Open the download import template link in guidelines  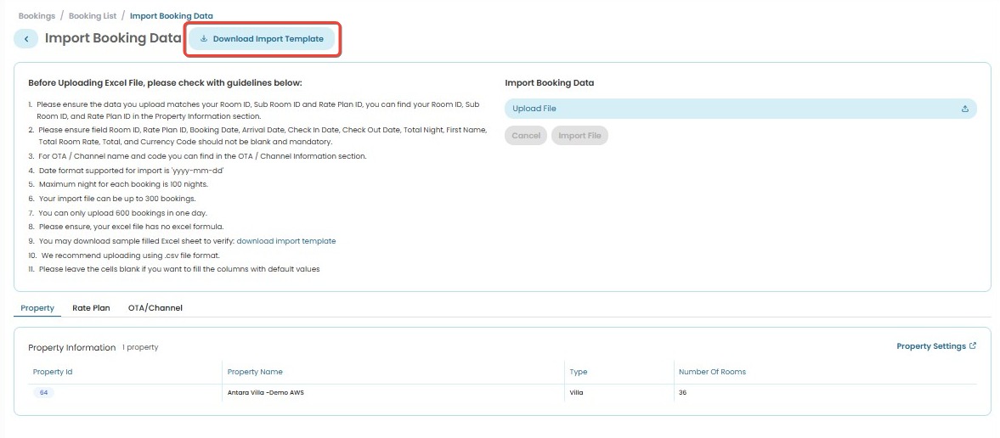(x=286, y=241)
